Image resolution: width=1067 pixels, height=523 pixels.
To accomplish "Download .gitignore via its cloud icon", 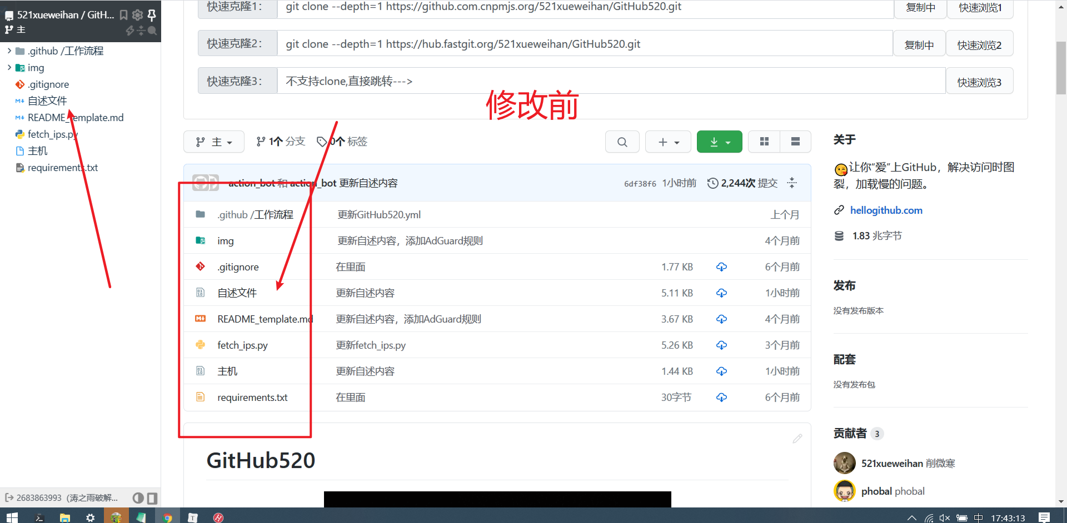I will 721,267.
